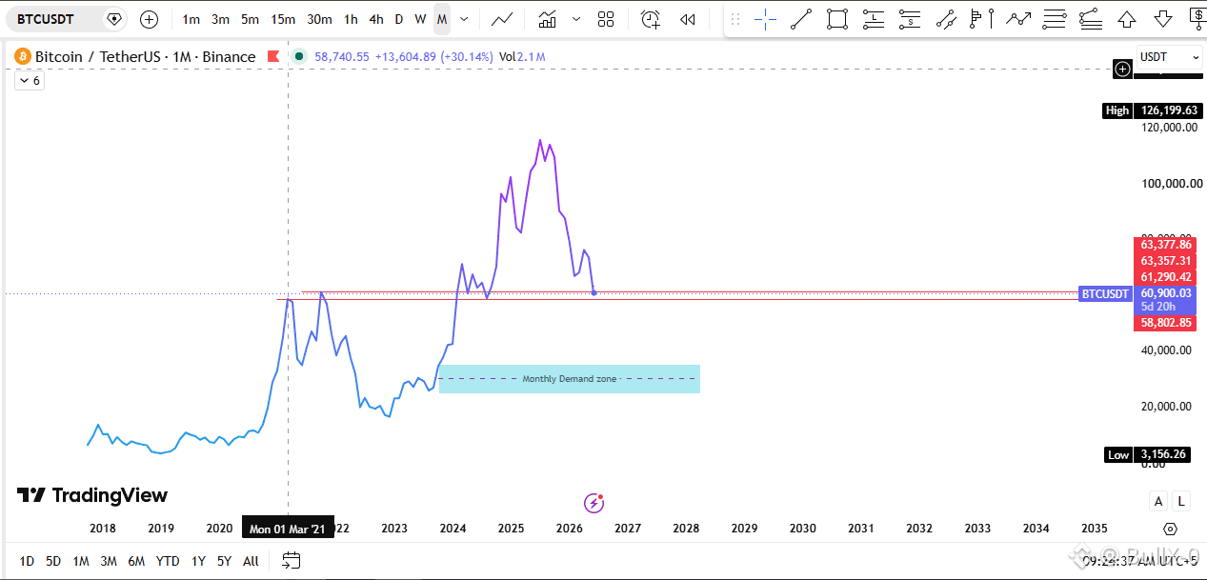The image size is (1207, 580).
Task: Select the fib retracement tool
Action: tap(1090, 18)
